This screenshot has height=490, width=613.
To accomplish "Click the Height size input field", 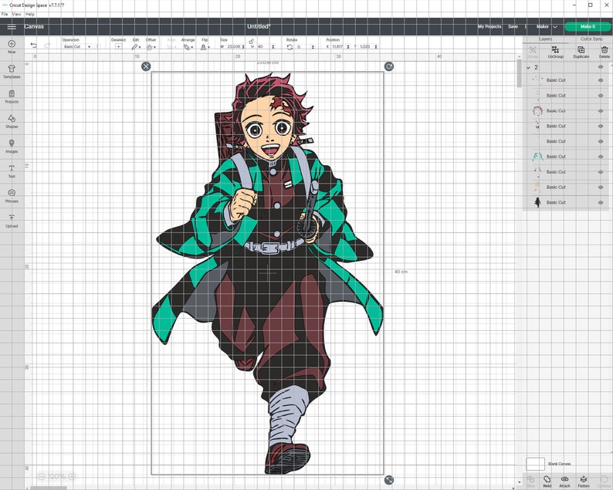I will pyautogui.click(x=264, y=47).
